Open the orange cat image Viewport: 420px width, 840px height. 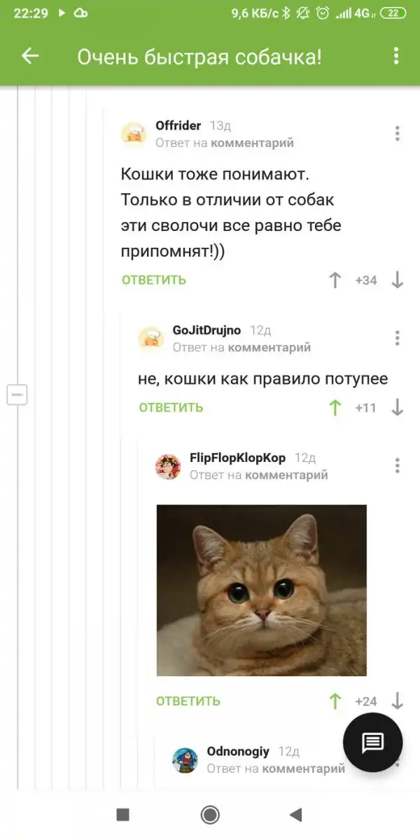[x=261, y=590]
